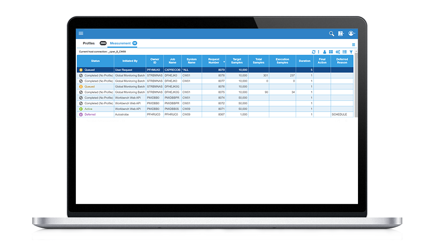This screenshot has height=246, width=429.
Task: Open the vertical three-dot more options
Action: 319,51
